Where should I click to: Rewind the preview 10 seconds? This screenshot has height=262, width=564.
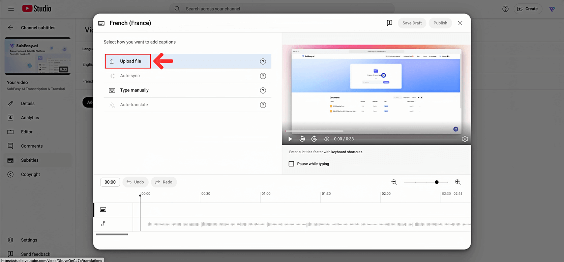point(302,139)
